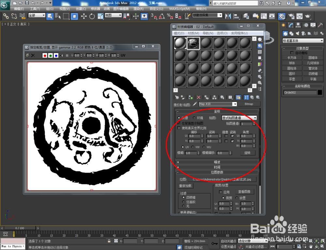This screenshot has width=326, height=250.
Task: Click the 查看图像 view image button
Action: click(244, 192)
